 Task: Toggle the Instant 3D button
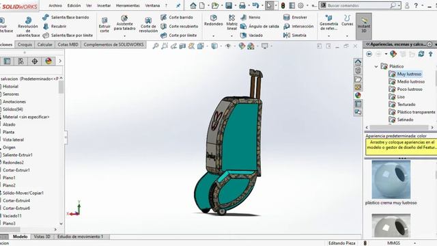[364, 25]
